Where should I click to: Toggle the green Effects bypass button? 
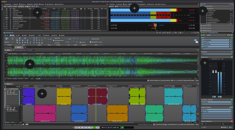232,38
